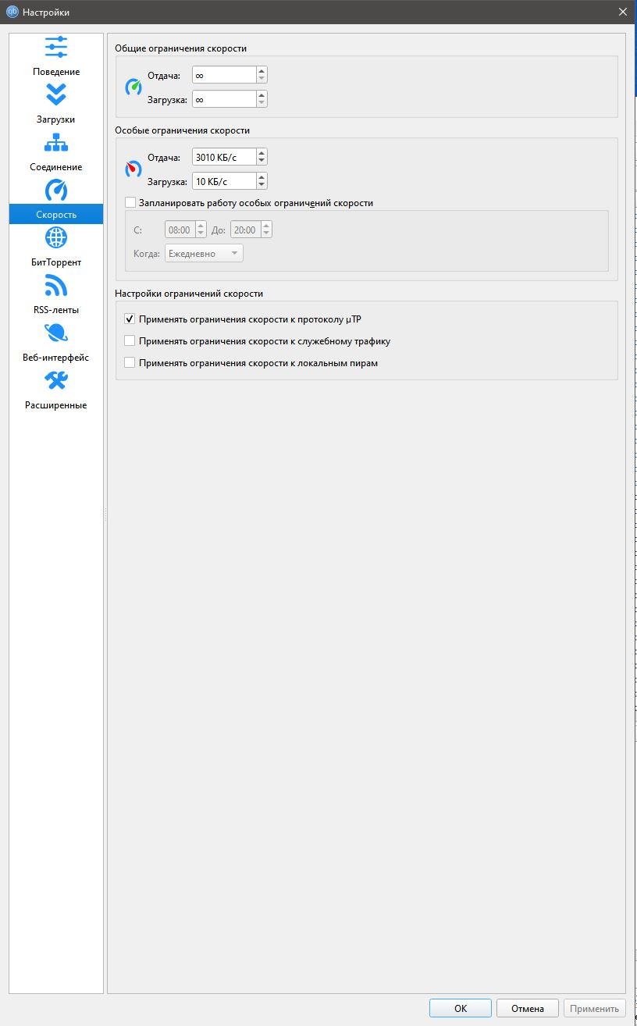Open the RSS-ленты feed icon
The height and width of the screenshot is (1026, 637).
pos(56,286)
